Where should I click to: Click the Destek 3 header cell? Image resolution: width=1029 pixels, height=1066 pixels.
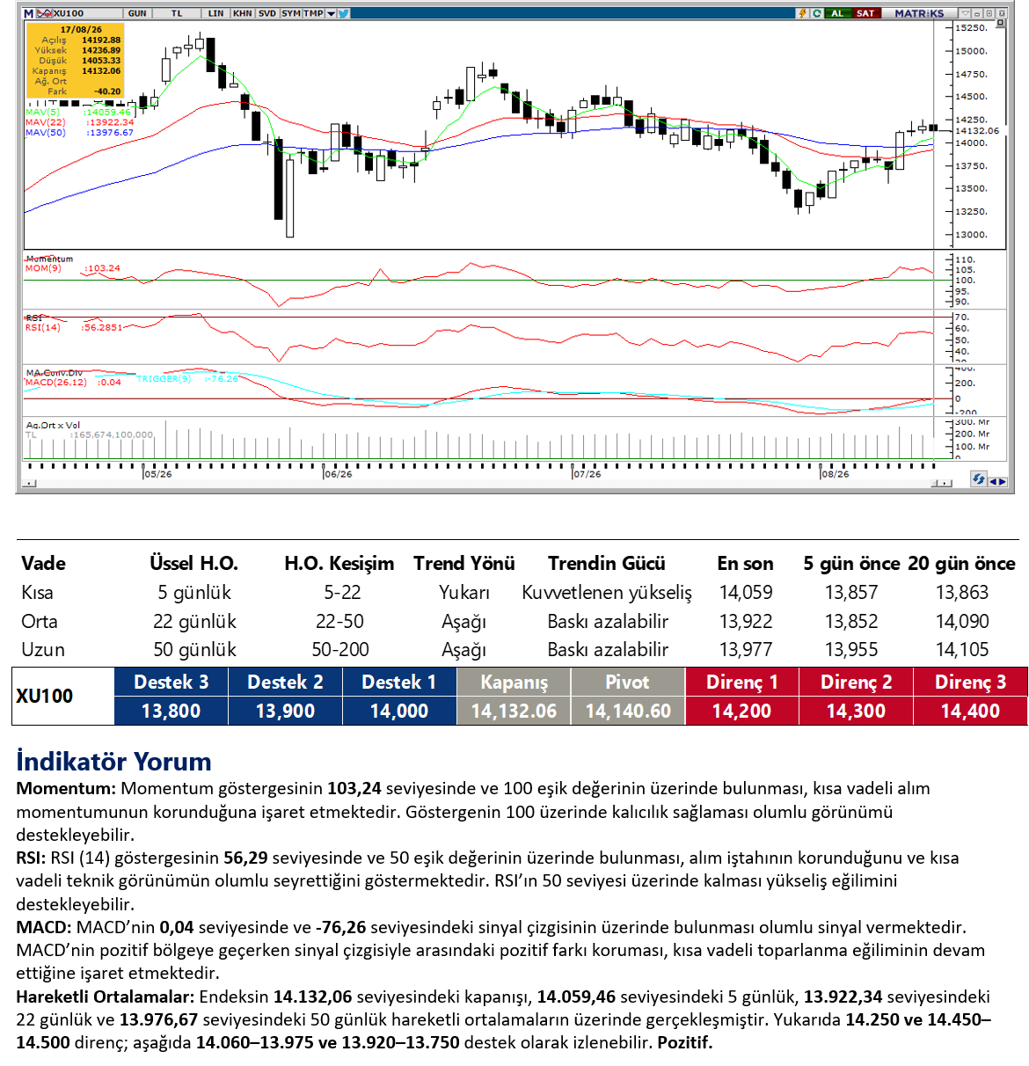pos(171,682)
